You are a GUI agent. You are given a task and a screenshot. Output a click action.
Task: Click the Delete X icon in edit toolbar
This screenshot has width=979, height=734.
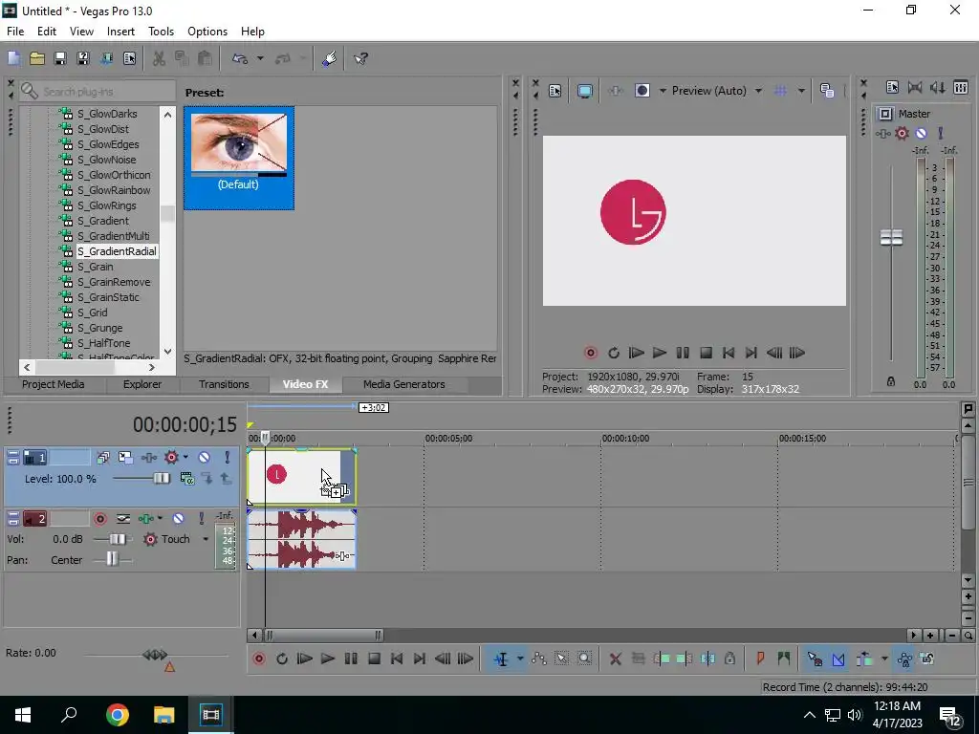(615, 658)
